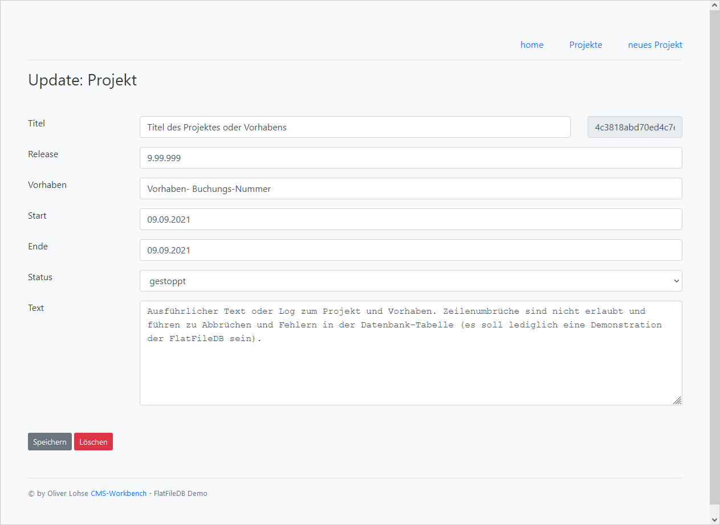This screenshot has width=720, height=525.
Task: Focus the Release field containing 9.99.999
Action: pos(410,158)
